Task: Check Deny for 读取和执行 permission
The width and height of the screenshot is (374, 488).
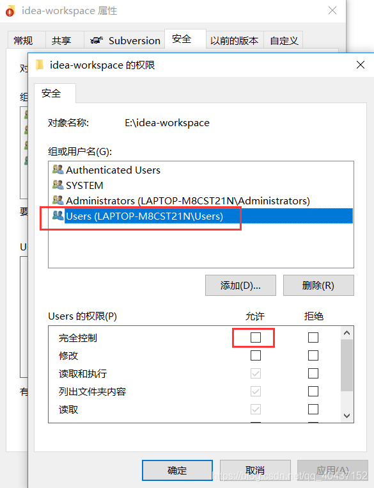Action: [313, 373]
